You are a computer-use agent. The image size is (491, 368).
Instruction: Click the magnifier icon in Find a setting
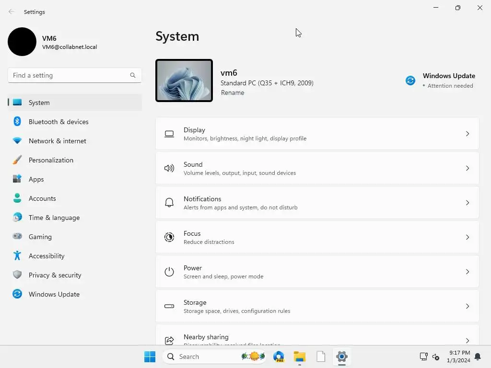133,75
